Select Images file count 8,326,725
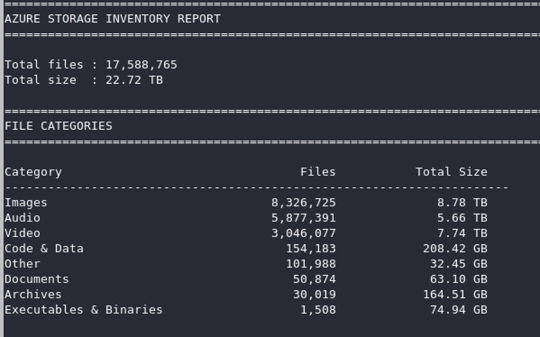 pyautogui.click(x=303, y=203)
